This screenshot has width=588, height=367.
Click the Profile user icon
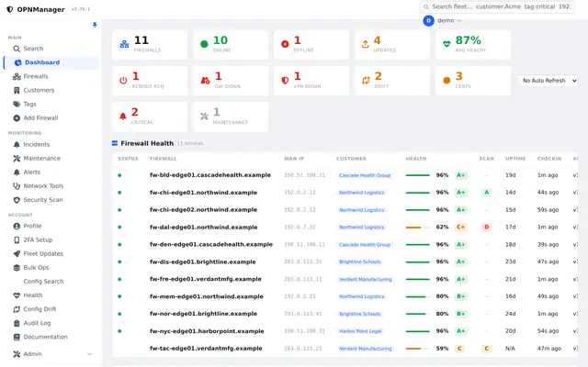[17, 227]
